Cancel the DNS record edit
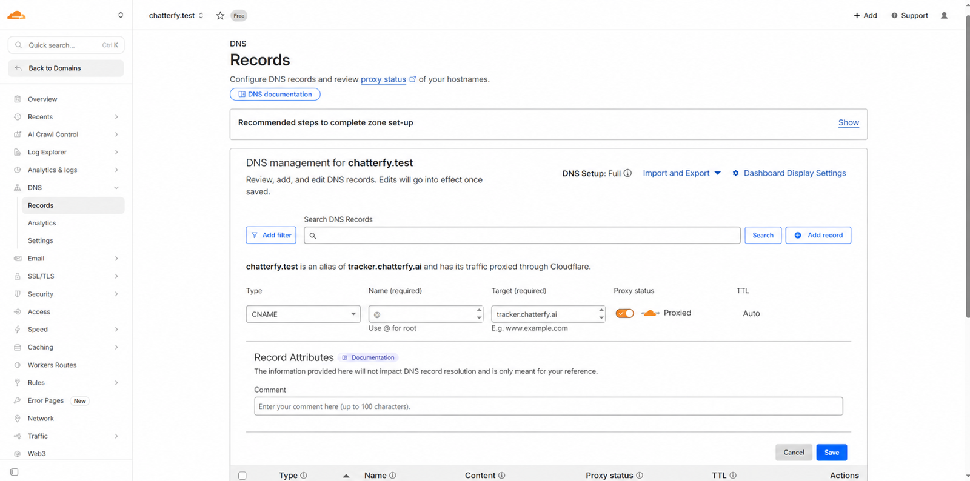This screenshot has height=481, width=970. (794, 453)
